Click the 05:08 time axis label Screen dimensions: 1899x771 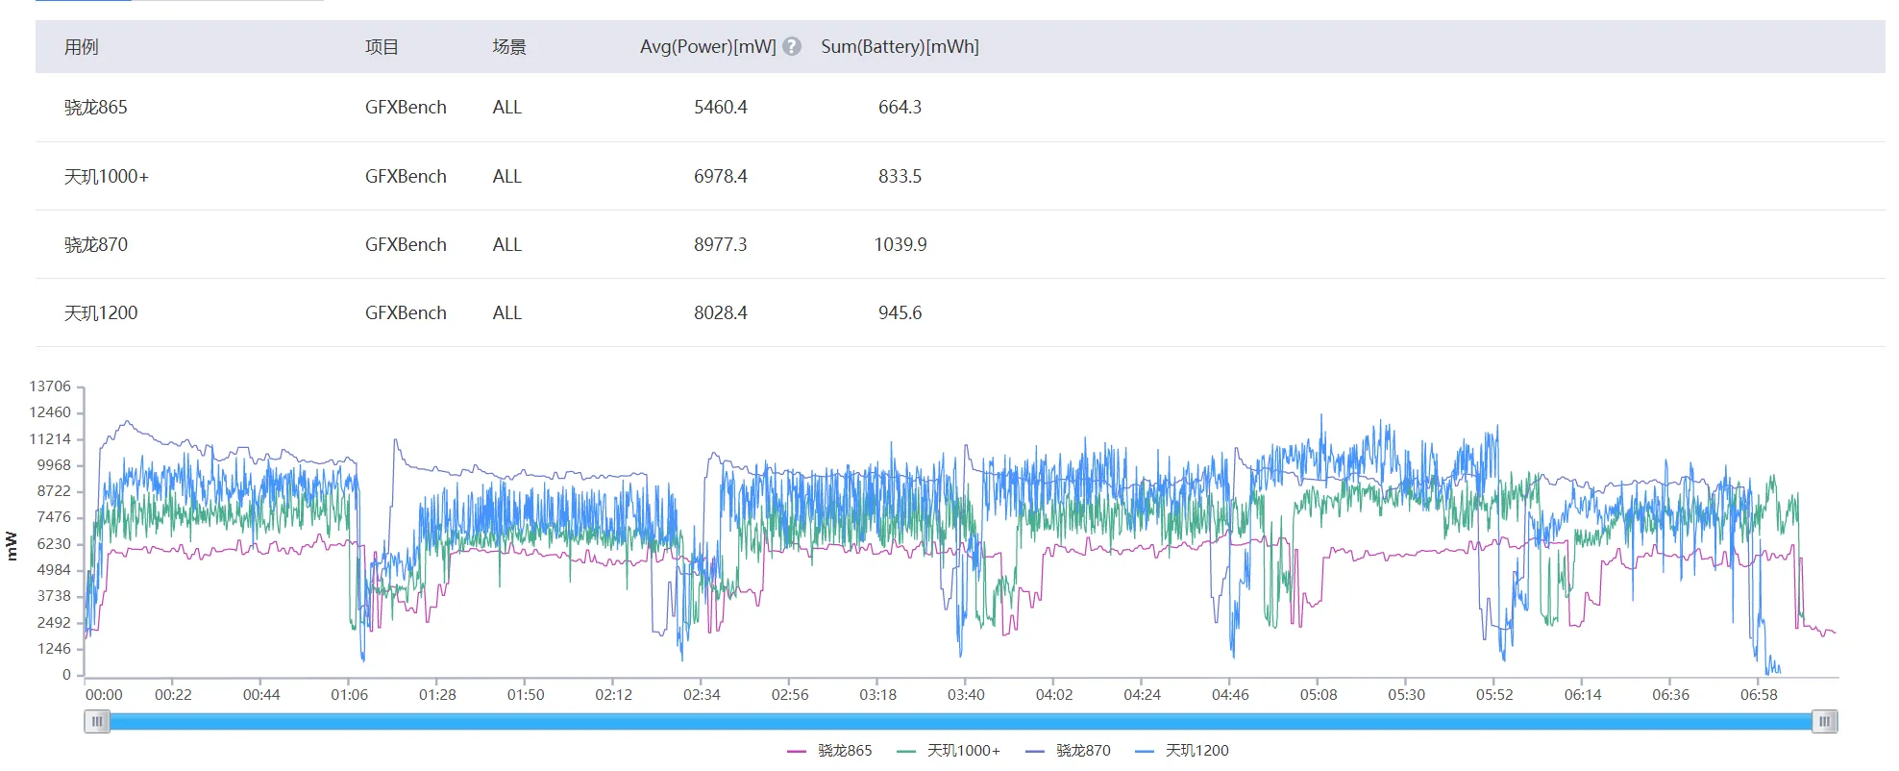tap(1319, 695)
